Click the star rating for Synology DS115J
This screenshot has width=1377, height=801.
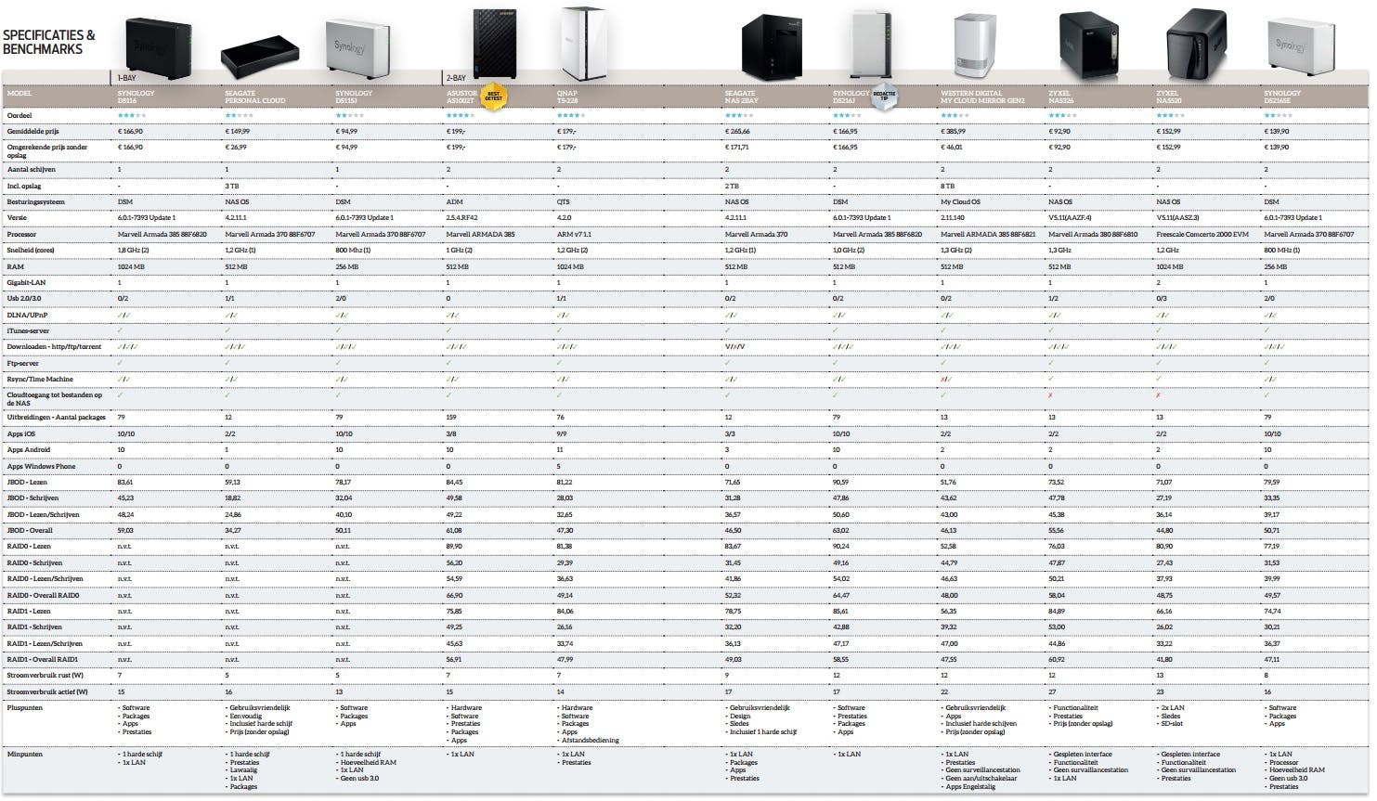click(x=349, y=116)
